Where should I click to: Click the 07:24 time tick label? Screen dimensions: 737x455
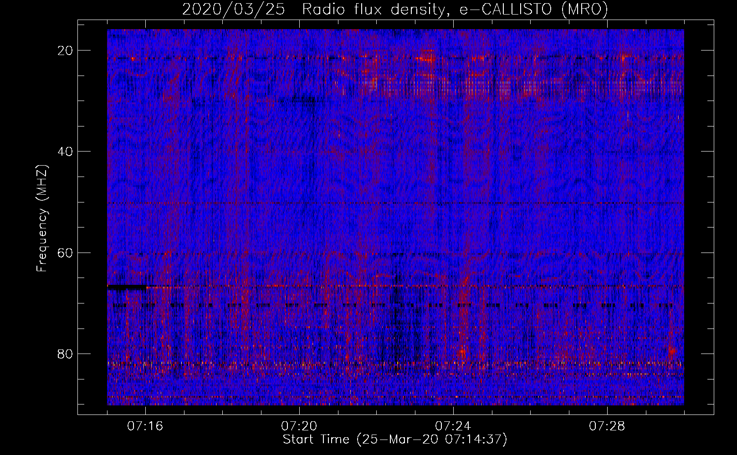(453, 426)
